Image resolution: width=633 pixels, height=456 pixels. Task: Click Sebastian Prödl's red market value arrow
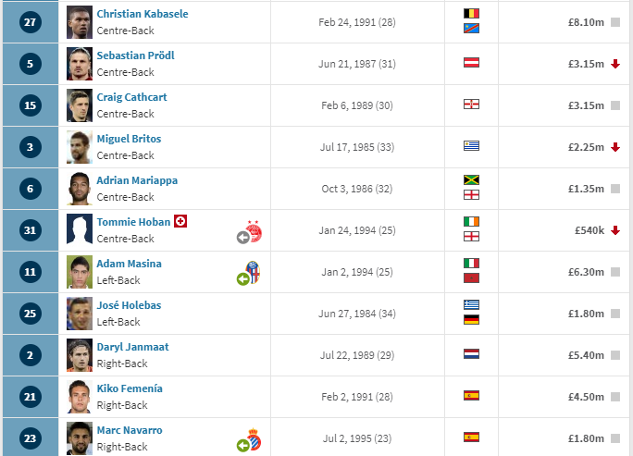615,64
